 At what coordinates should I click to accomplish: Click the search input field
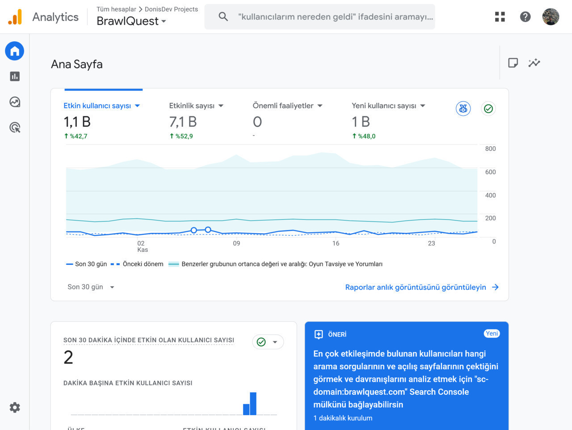pyautogui.click(x=335, y=17)
